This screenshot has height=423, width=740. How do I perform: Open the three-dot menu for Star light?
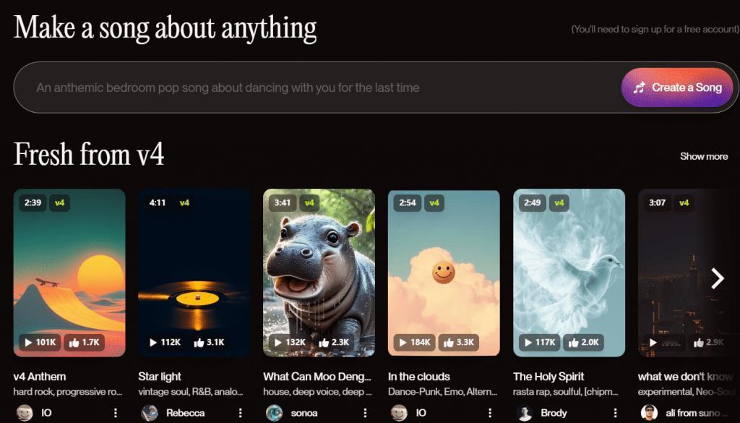pyautogui.click(x=240, y=413)
